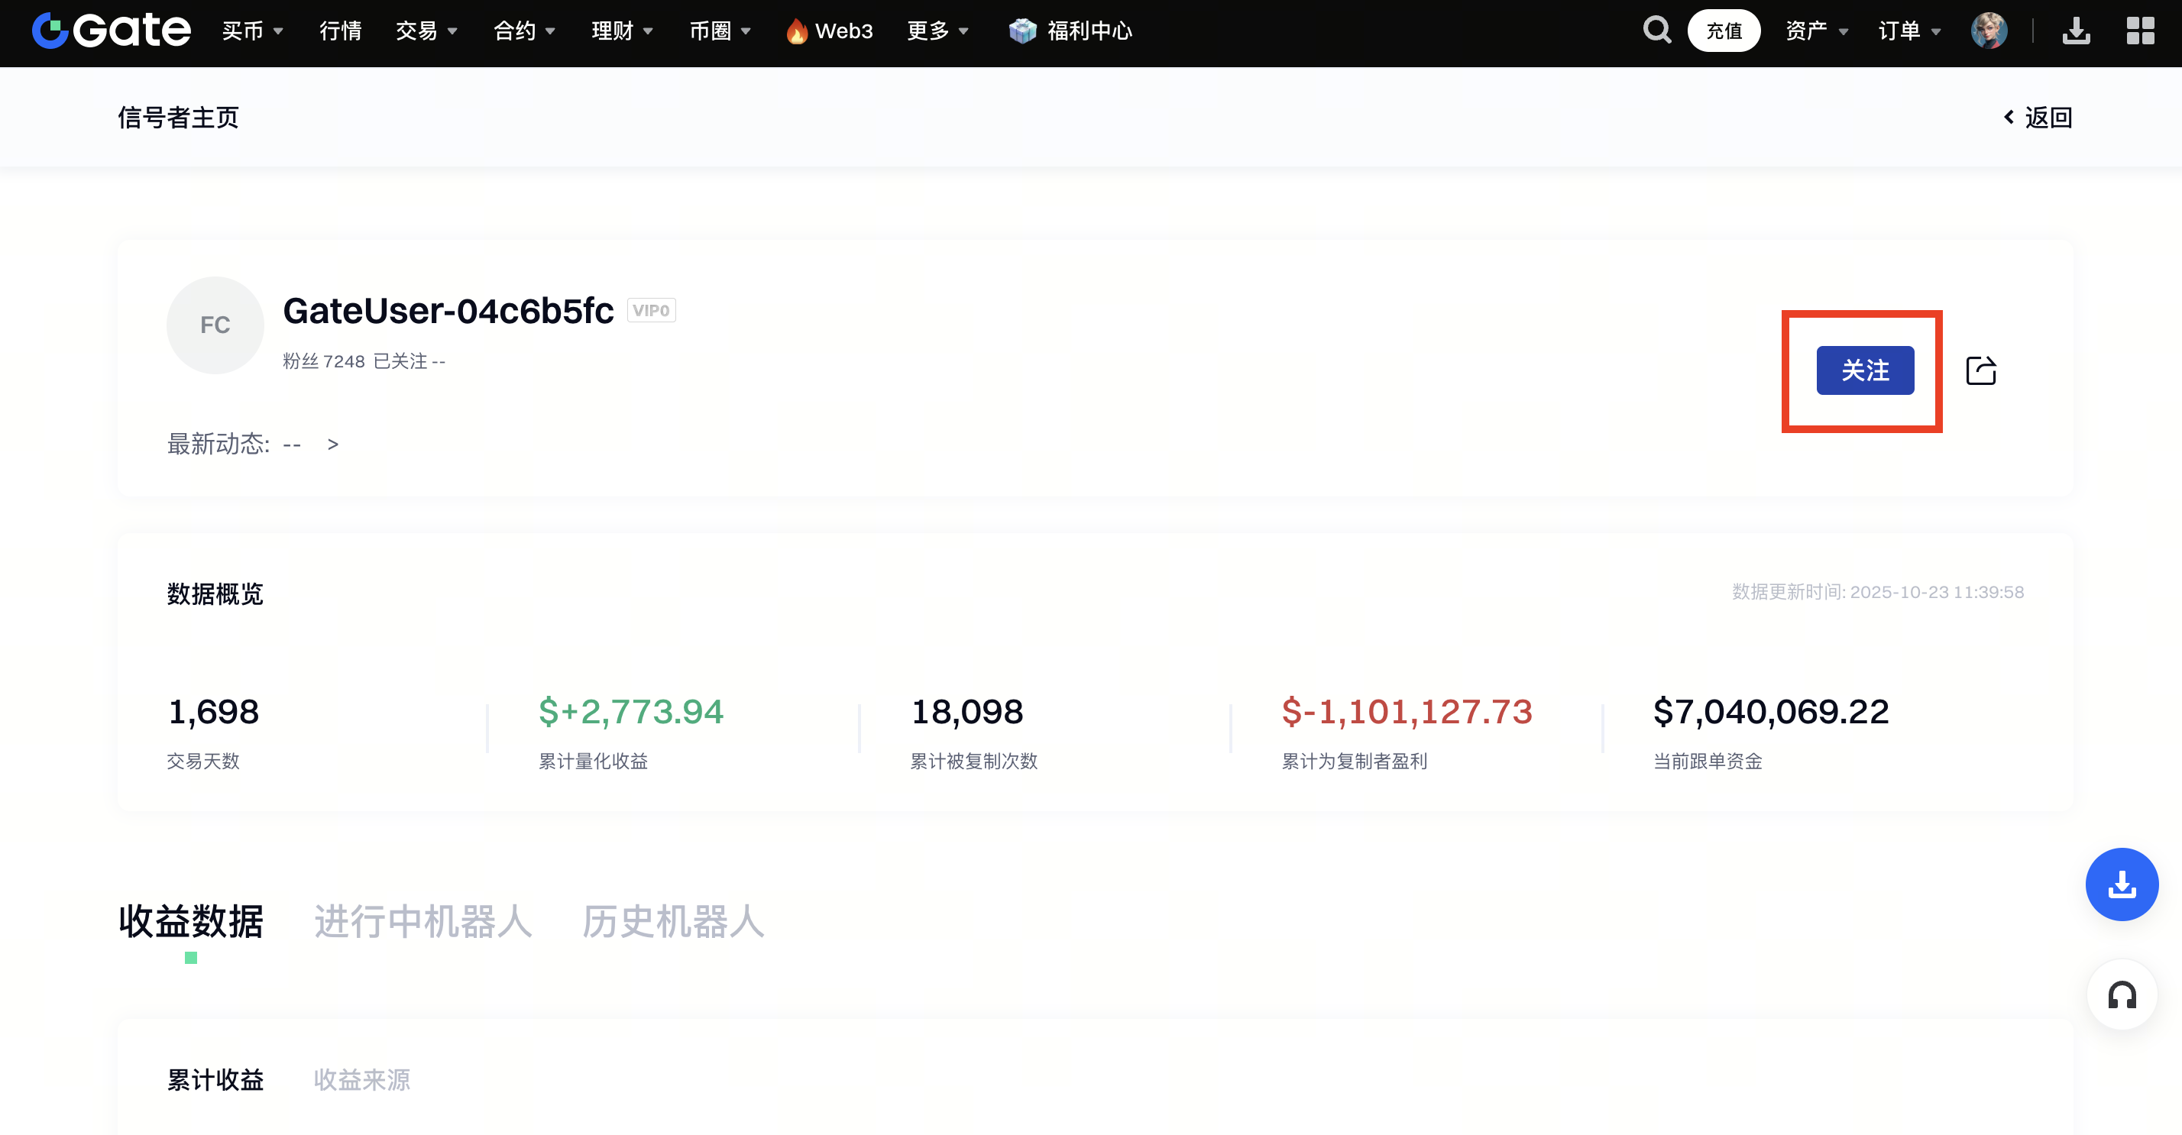
Task: Click the blue floating download button
Action: 2121,884
